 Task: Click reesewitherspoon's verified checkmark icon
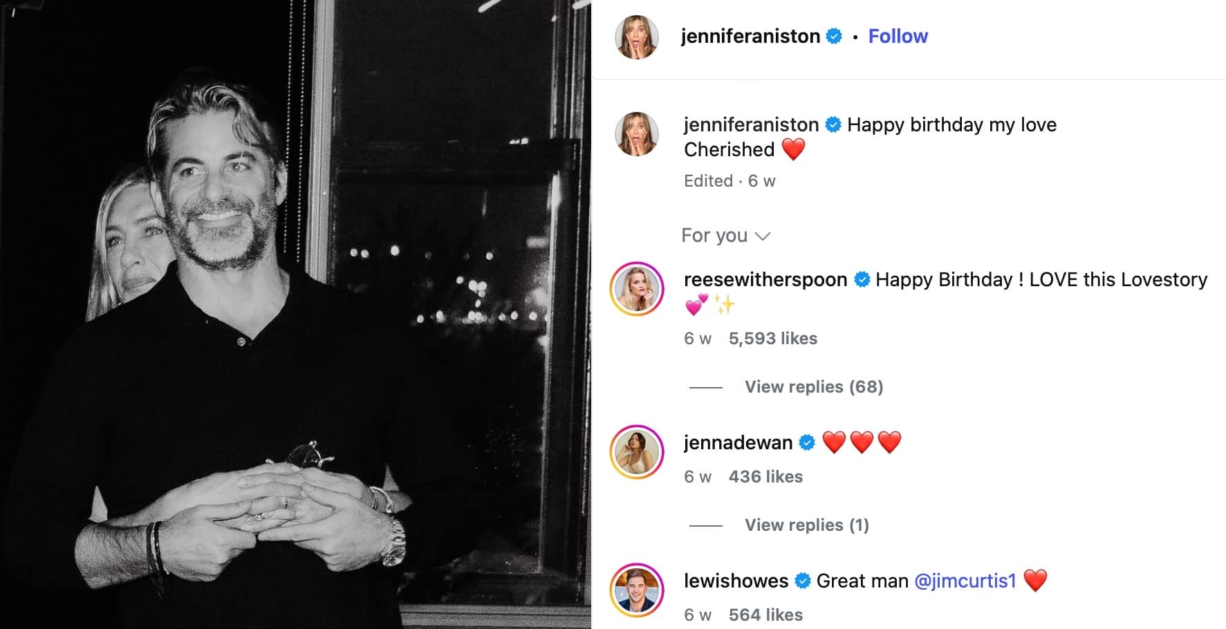click(862, 280)
